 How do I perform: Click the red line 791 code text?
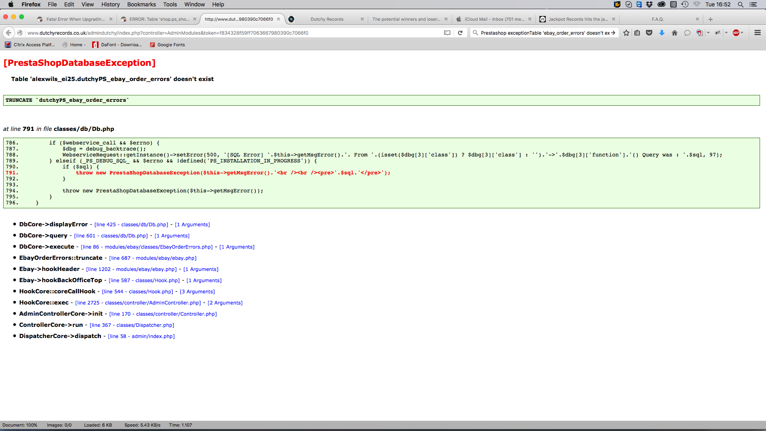pos(233,173)
